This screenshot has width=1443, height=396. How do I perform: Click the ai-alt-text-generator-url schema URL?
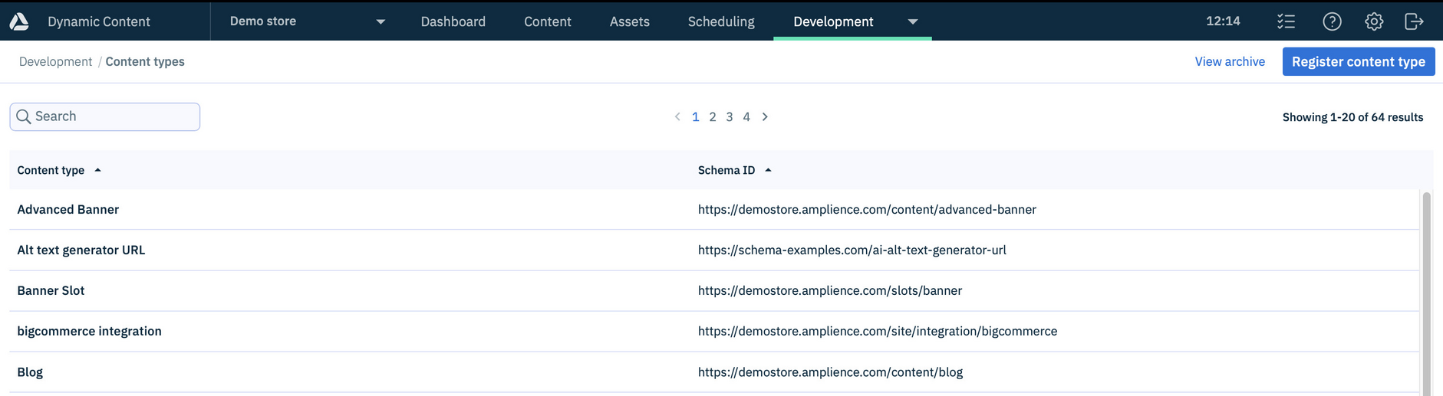point(852,250)
